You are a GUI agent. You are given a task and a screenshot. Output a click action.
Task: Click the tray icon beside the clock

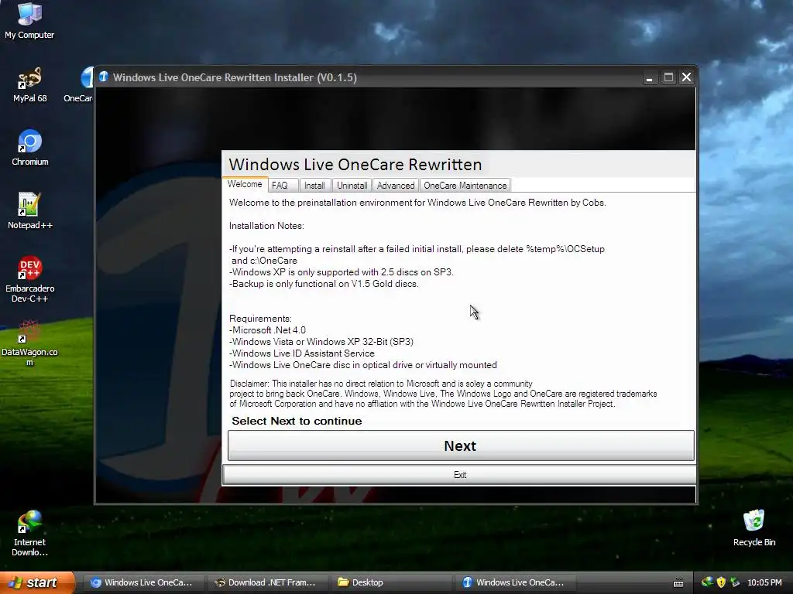point(735,582)
